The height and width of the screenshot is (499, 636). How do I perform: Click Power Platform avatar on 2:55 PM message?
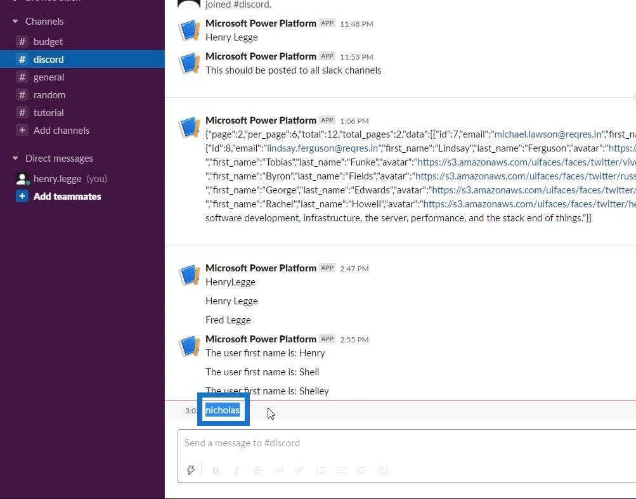pyautogui.click(x=190, y=346)
